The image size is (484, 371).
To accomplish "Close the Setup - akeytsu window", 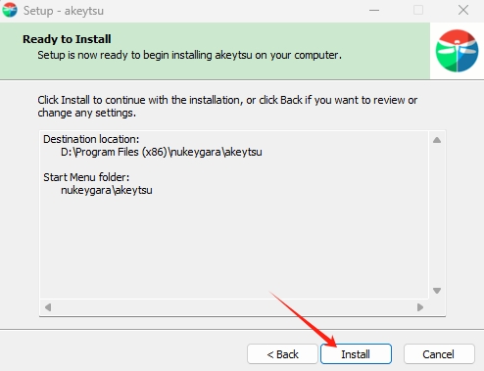I will [463, 11].
